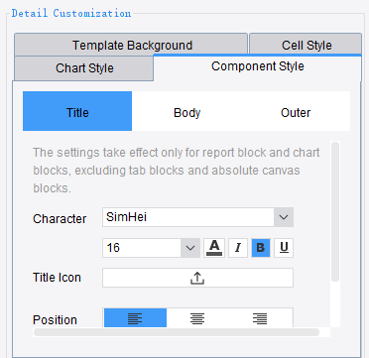This screenshot has height=358, width=369.
Task: Align title position to the left
Action: 135,319
